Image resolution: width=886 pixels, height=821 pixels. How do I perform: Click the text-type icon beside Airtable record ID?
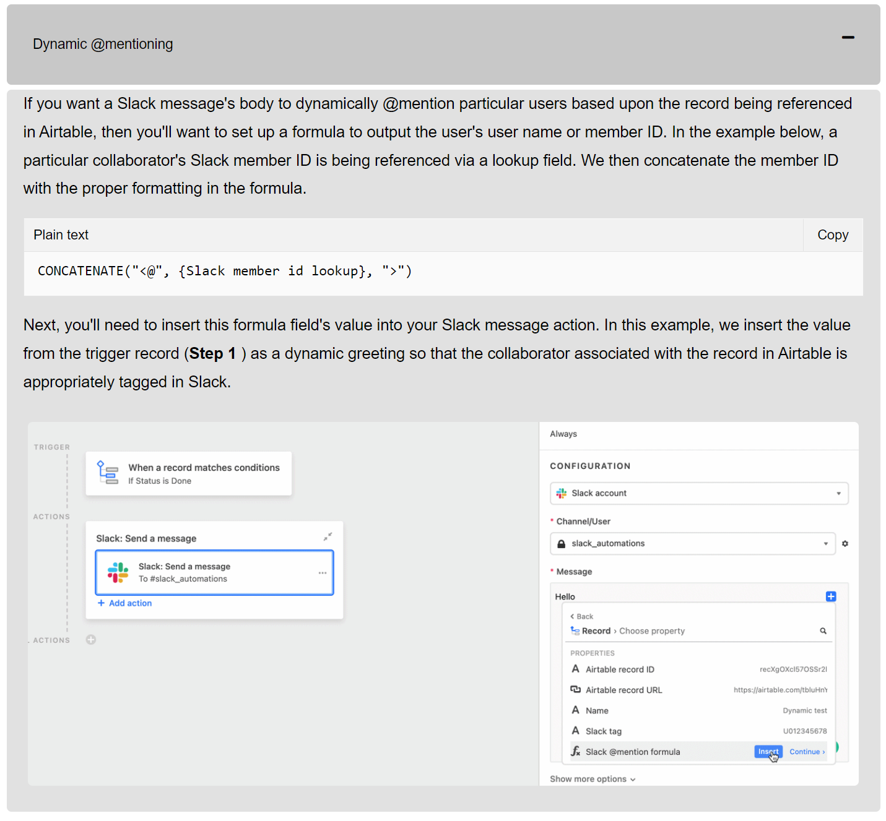[576, 669]
